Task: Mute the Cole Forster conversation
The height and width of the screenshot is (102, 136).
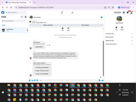Action: click(116, 27)
